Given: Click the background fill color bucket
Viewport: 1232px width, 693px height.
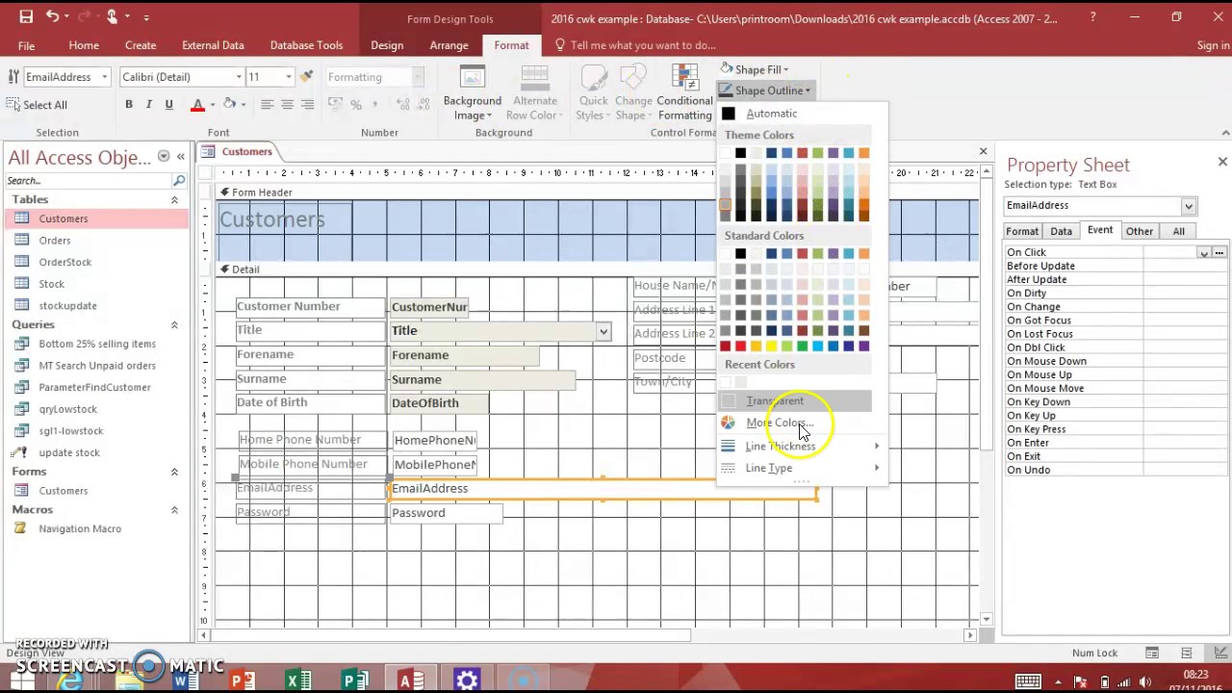Looking at the screenshot, I should tap(229, 104).
